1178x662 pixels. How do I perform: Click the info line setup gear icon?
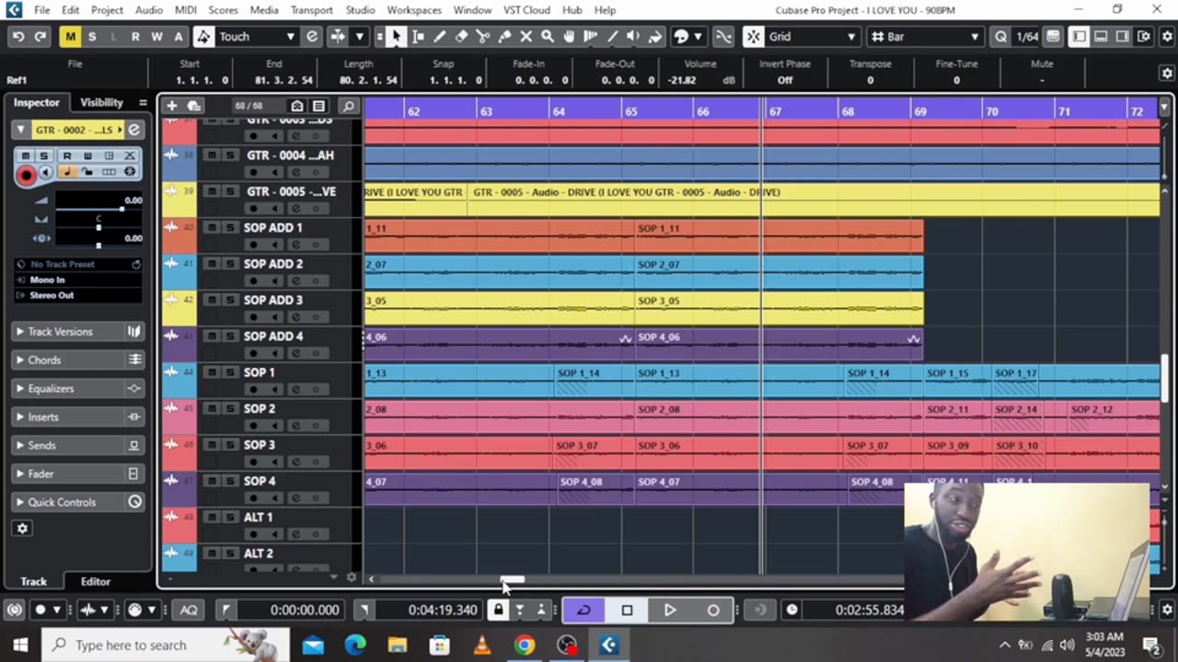pos(1167,73)
